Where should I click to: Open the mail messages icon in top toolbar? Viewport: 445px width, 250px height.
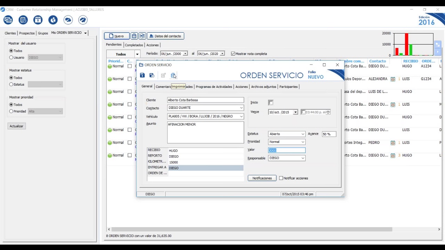8,20
